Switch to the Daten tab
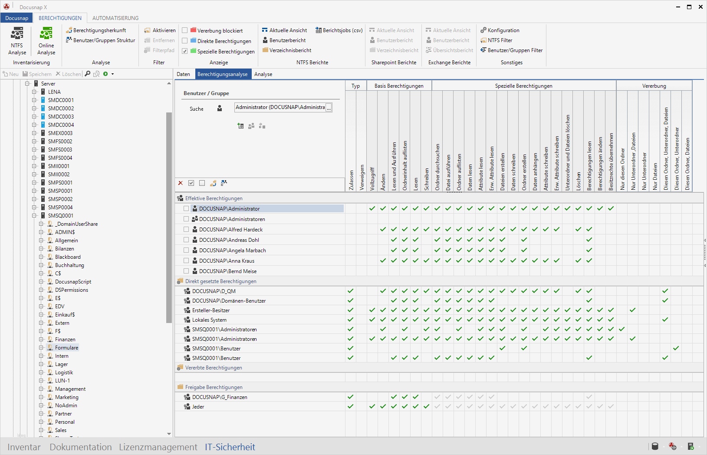This screenshot has width=707, height=455. [x=183, y=74]
